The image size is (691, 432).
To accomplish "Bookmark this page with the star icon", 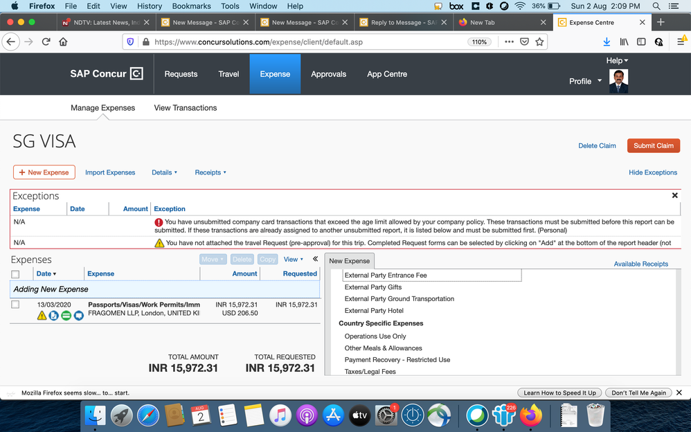I will (x=539, y=42).
